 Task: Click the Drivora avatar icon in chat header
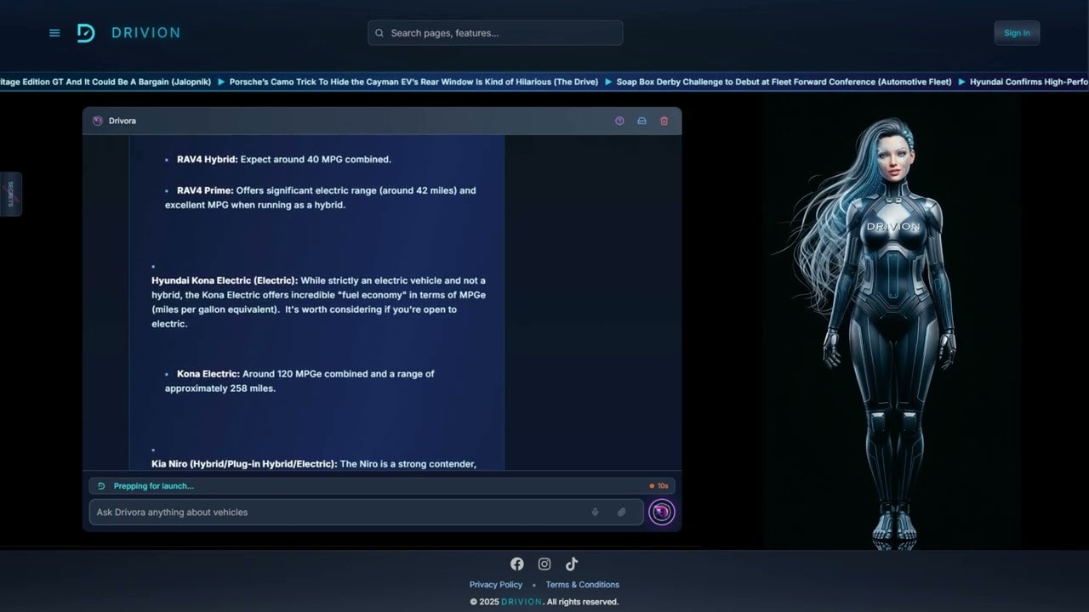click(x=97, y=121)
